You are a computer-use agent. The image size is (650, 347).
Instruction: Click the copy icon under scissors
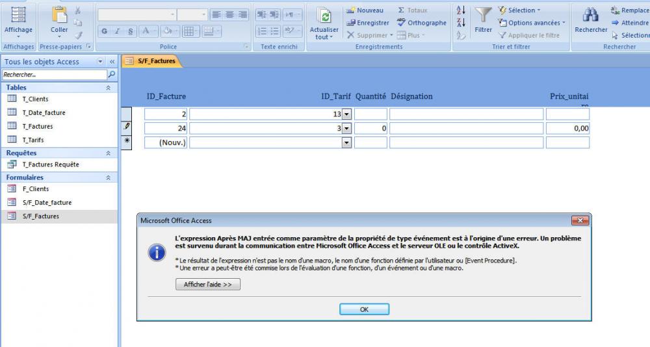[78, 23]
